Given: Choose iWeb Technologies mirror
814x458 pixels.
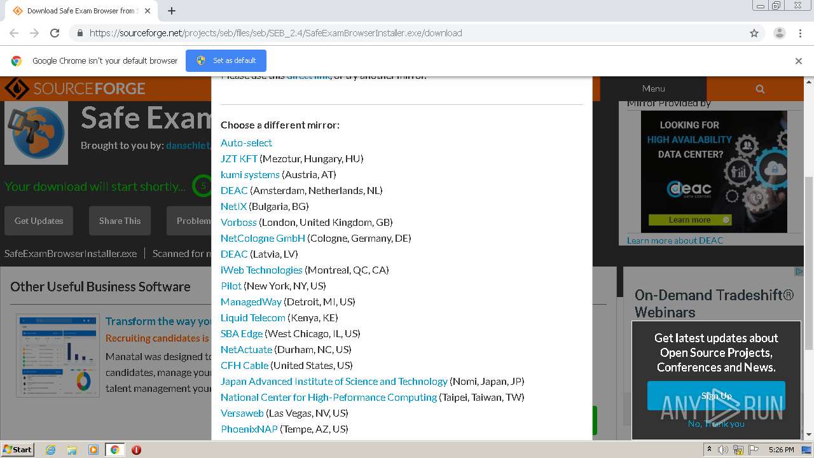Looking at the screenshot, I should [x=261, y=270].
